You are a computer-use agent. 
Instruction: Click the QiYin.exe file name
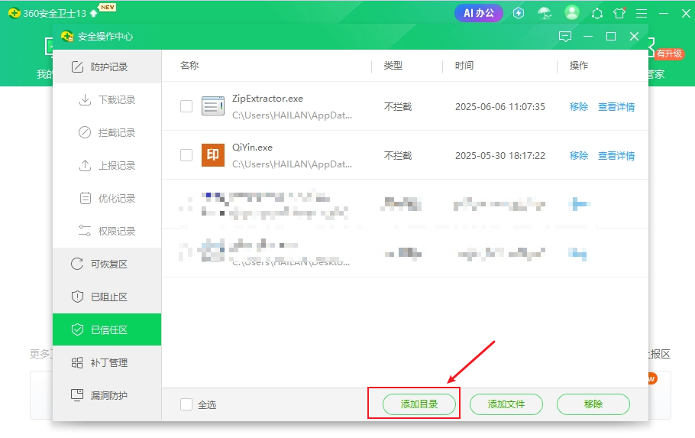click(252, 148)
